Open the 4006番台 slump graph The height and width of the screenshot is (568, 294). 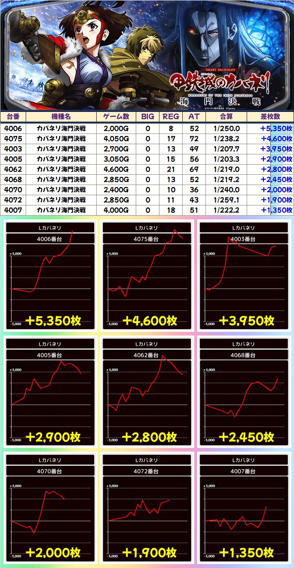(x=51, y=276)
